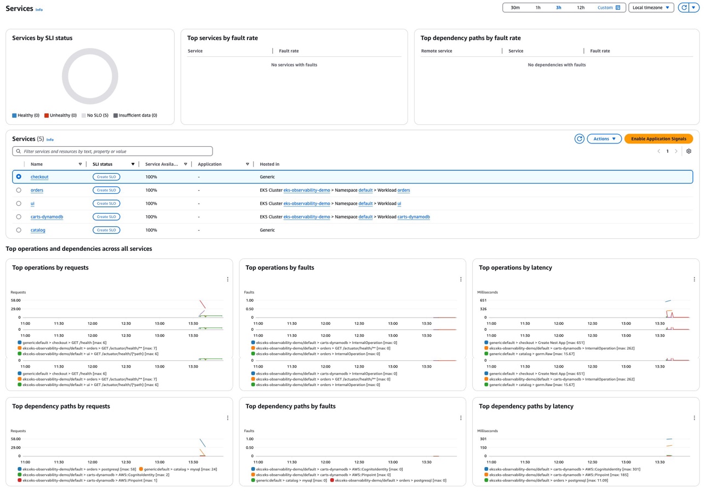The height and width of the screenshot is (500, 706).
Task: Select the radio button for the catalog service
Action: (x=19, y=230)
